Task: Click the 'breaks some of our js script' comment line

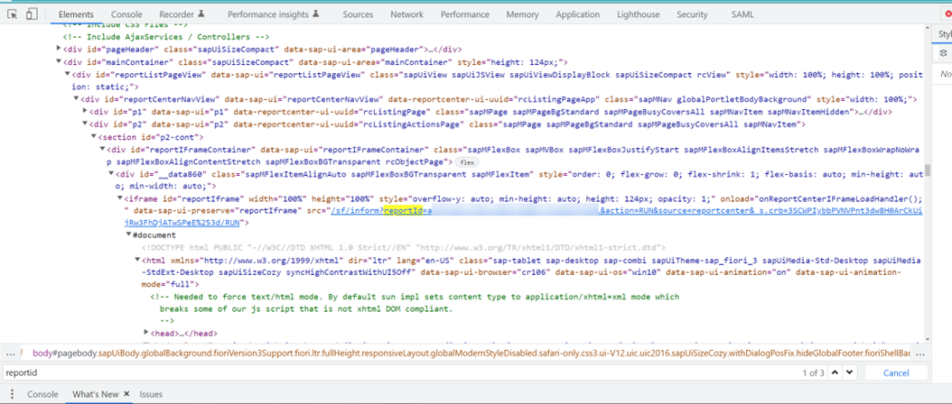Action: click(x=306, y=308)
